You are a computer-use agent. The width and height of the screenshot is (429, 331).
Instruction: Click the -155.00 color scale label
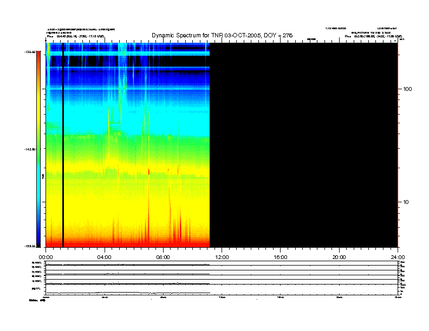[x=30, y=246]
